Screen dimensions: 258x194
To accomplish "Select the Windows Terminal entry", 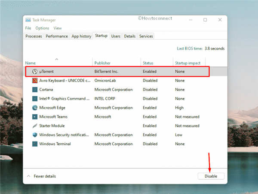I will 55,144.
